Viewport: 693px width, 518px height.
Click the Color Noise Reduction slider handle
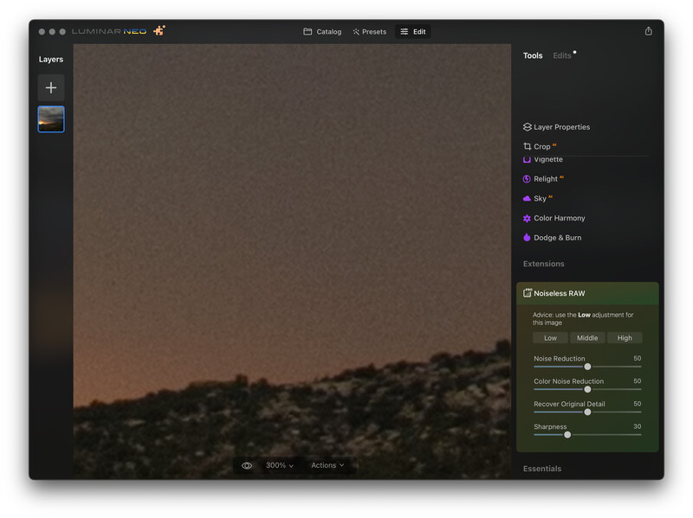[x=587, y=390]
